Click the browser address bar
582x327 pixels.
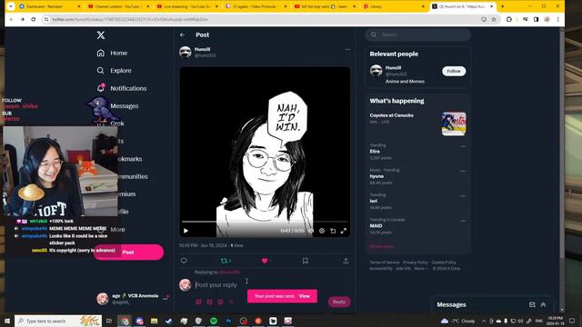(x=260, y=19)
